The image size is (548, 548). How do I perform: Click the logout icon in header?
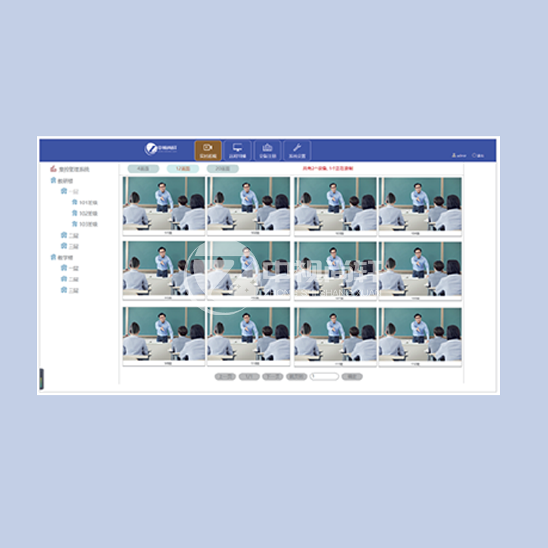tap(473, 155)
